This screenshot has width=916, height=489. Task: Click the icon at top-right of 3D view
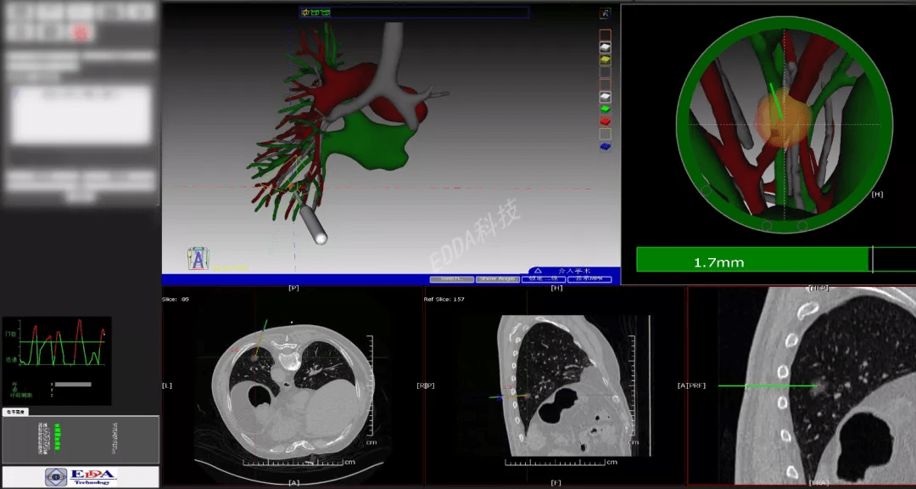click(x=605, y=14)
